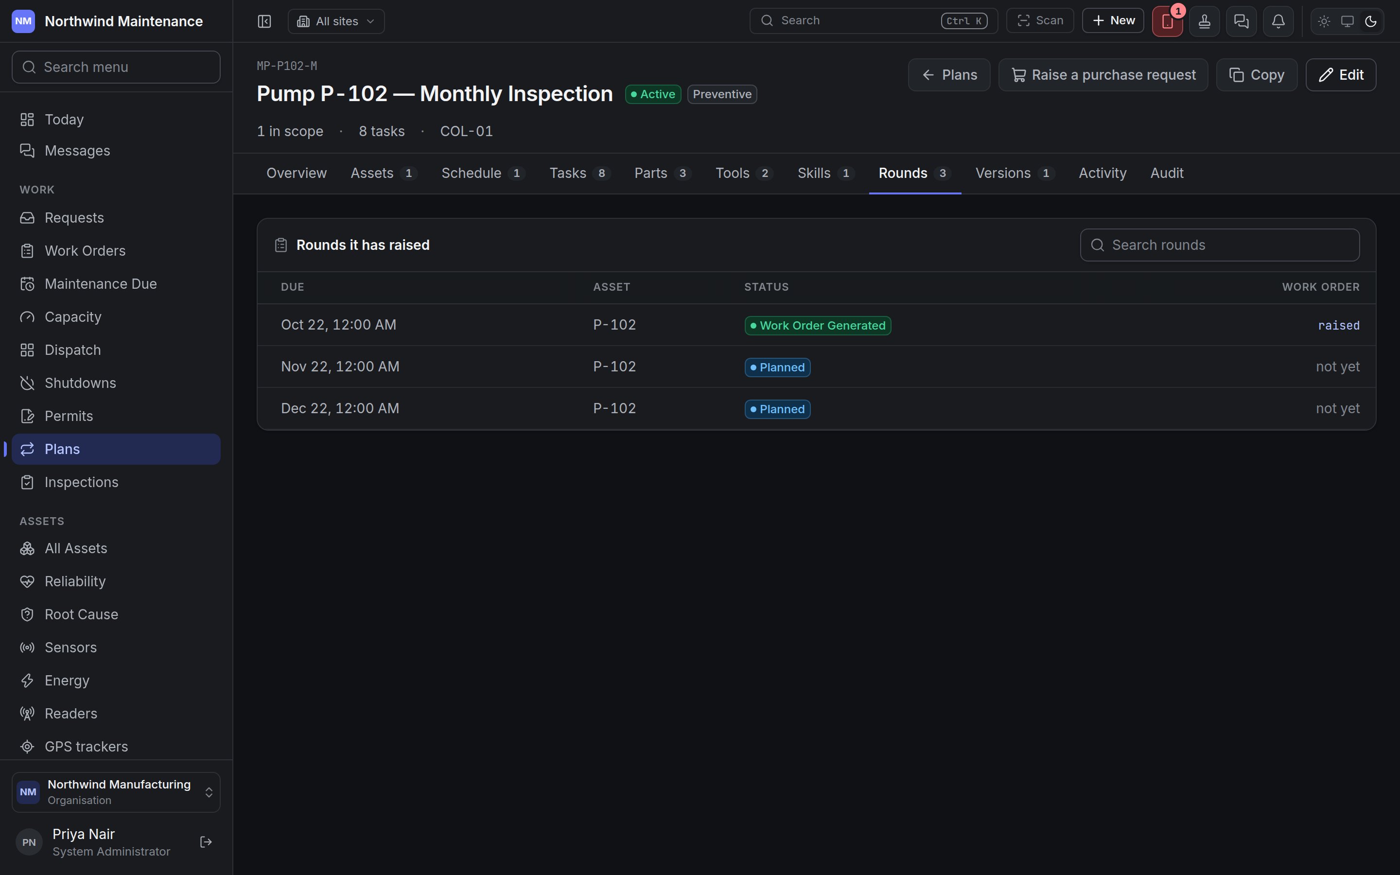This screenshot has width=1400, height=875.
Task: Click the Copy plan button
Action: pyautogui.click(x=1257, y=75)
